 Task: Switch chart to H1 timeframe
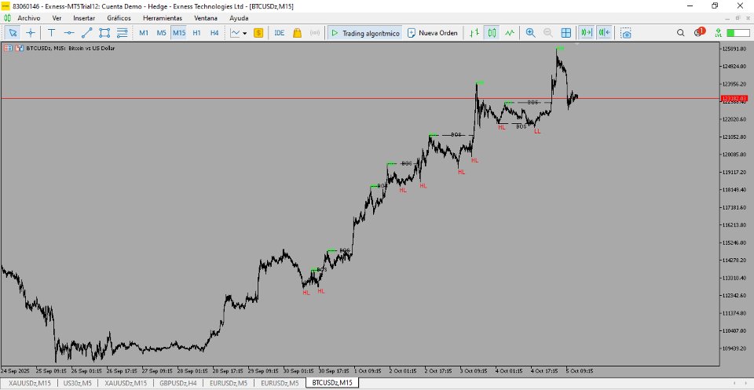point(196,33)
